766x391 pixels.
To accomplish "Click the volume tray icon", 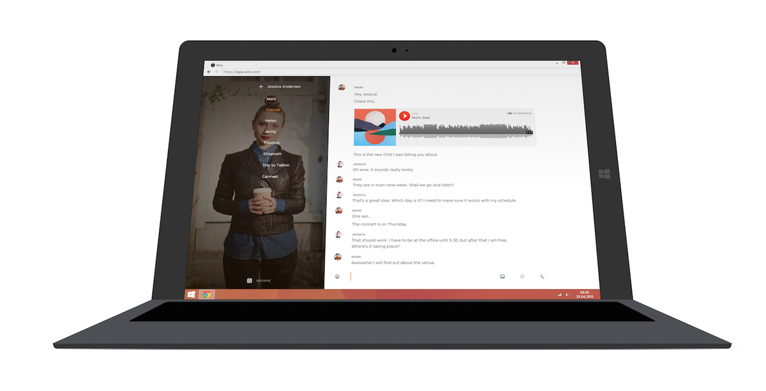I will [567, 295].
